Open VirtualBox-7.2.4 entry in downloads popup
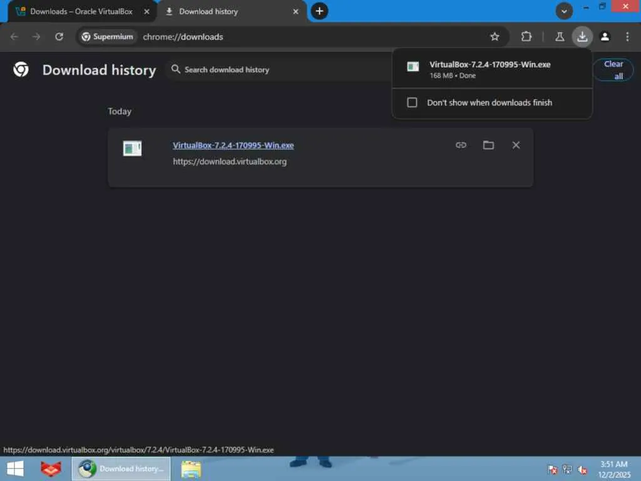Image resolution: width=641 pixels, height=481 pixels. 492,69
